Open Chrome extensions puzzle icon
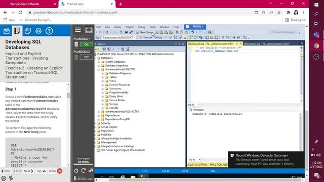Screen dimensions: 324x182 pyautogui.click(x=288, y=12)
